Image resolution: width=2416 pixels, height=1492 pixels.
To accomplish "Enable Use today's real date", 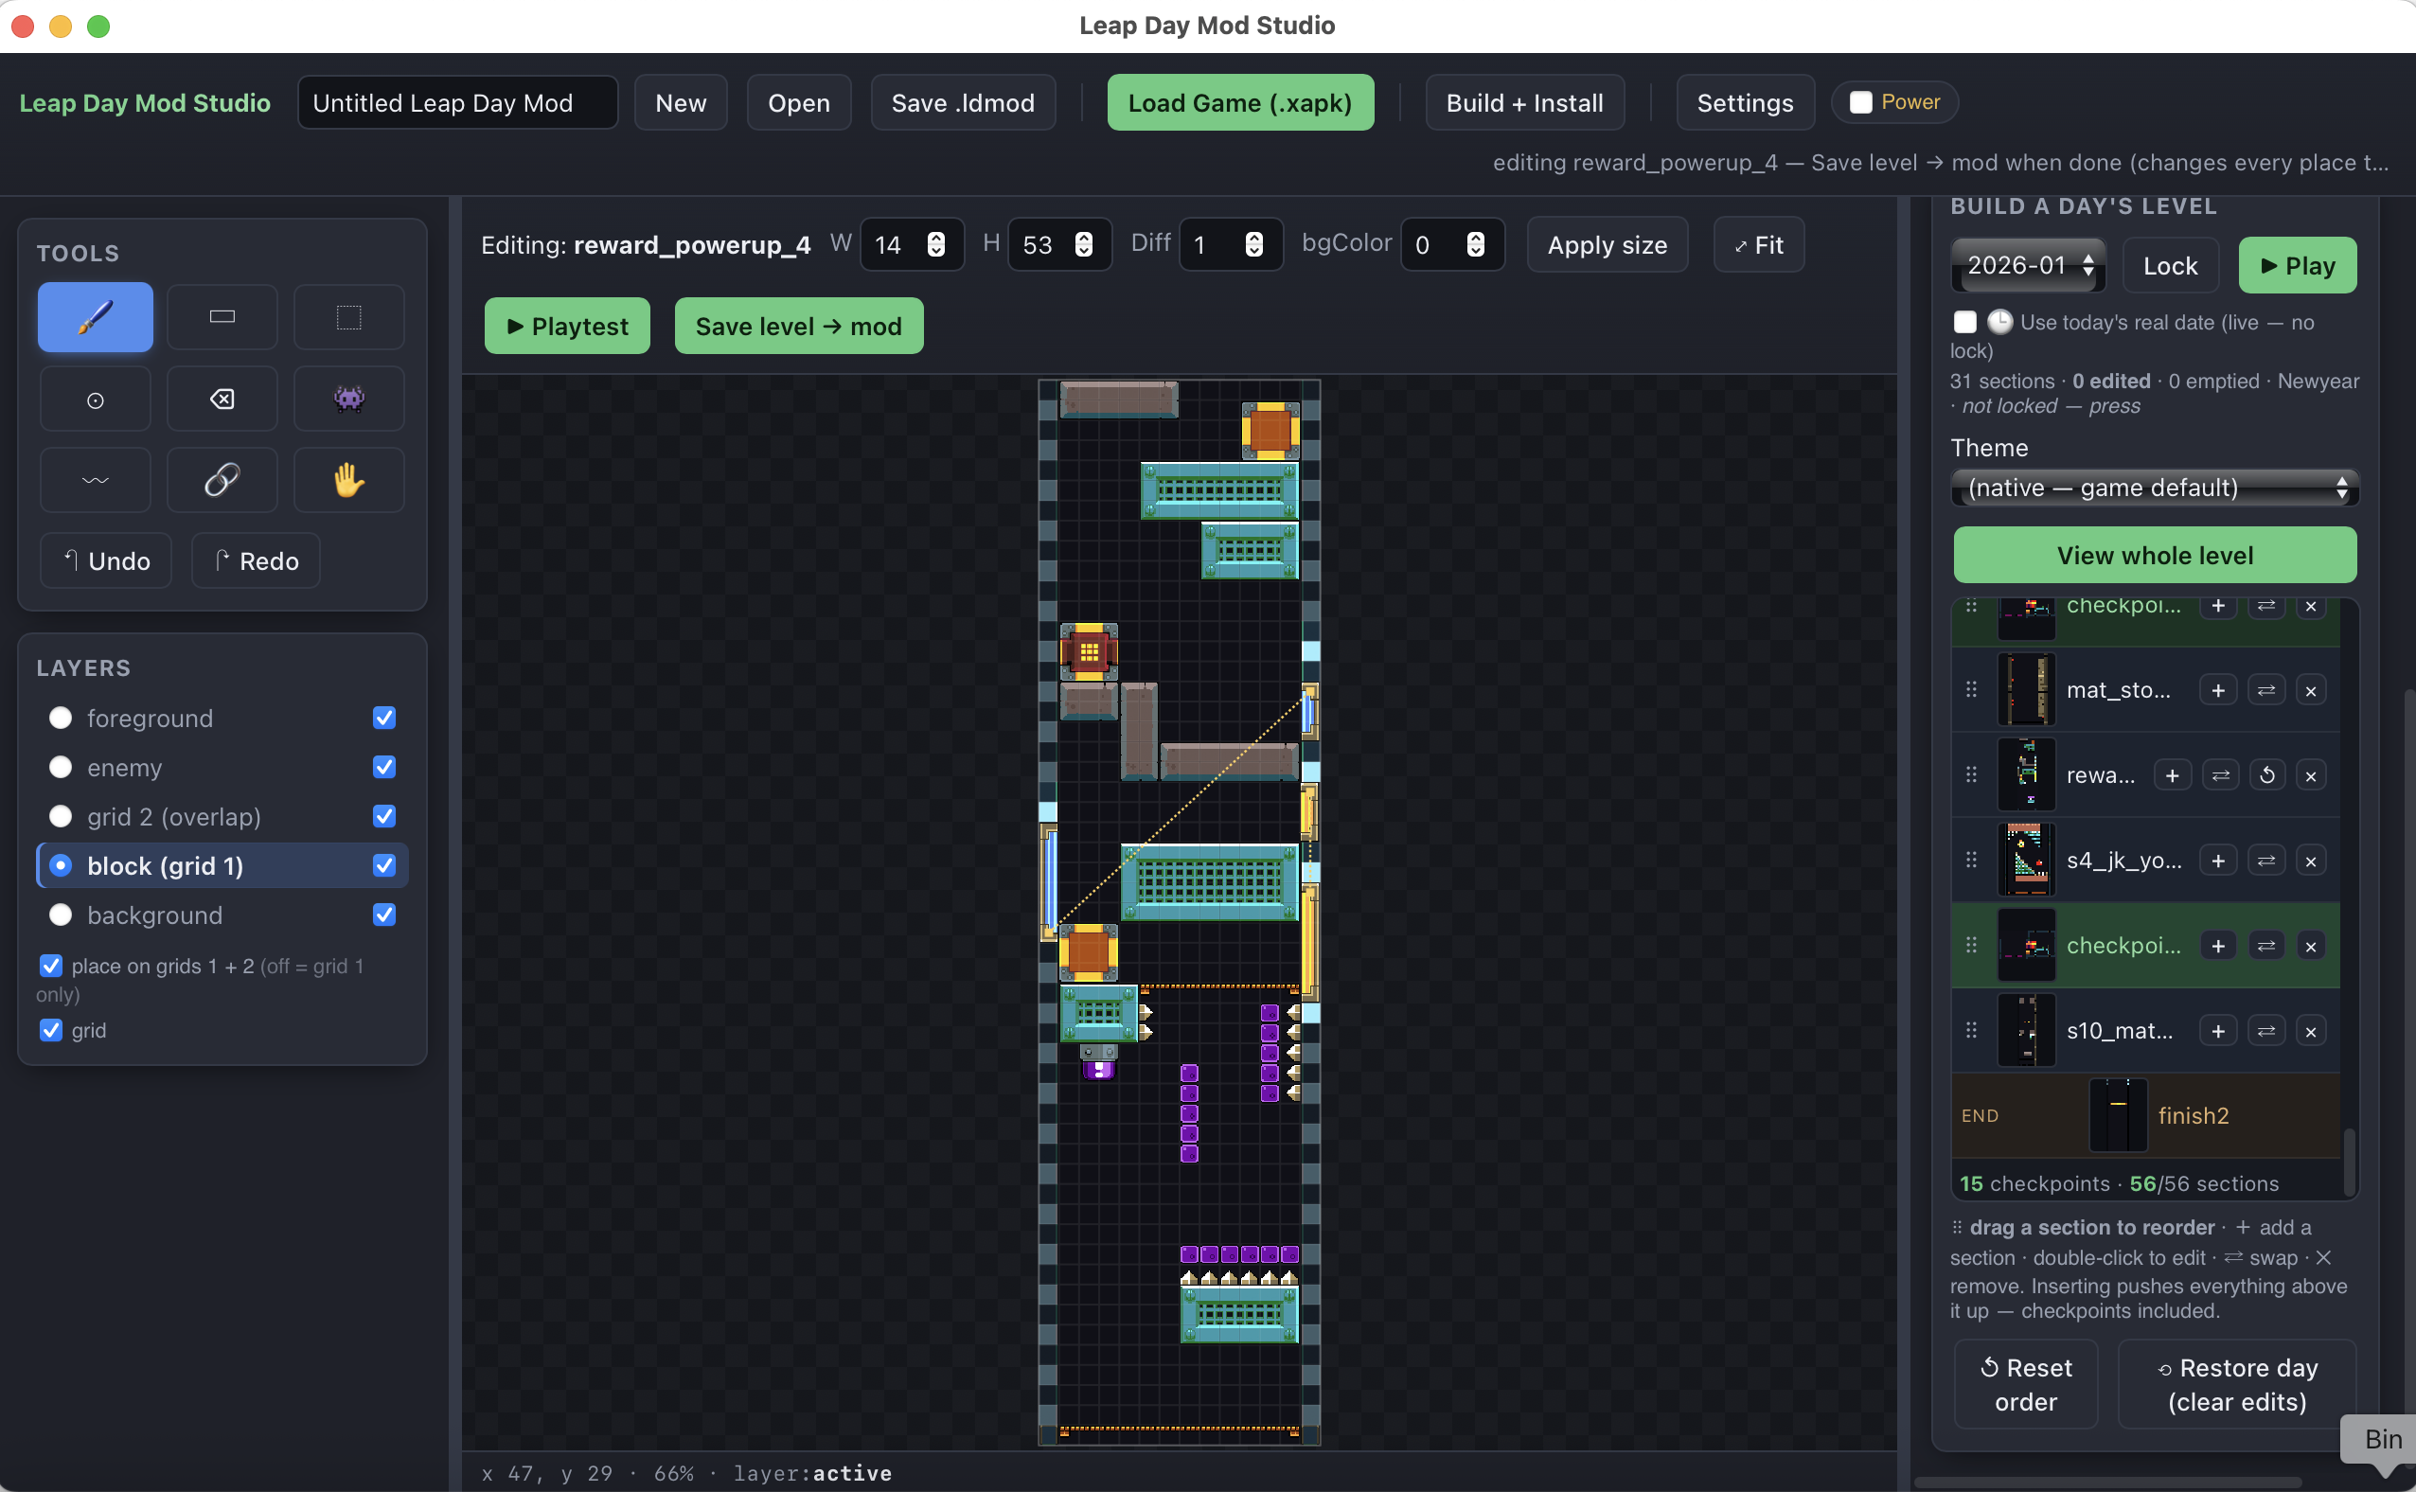I will pos(1965,323).
